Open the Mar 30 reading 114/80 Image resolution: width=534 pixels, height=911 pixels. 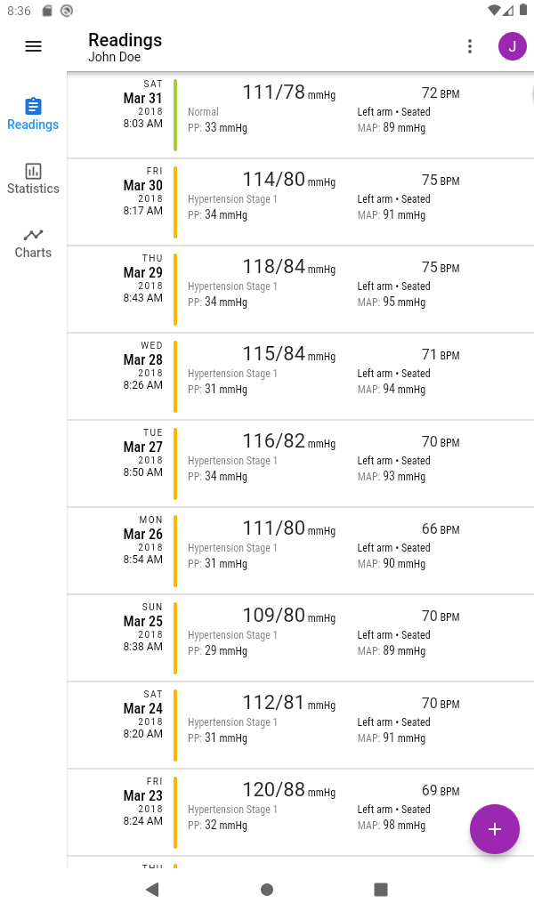tap(301, 202)
